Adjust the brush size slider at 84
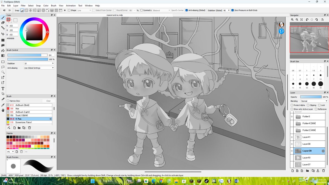Screen dimensions: 329x185 [27, 55]
